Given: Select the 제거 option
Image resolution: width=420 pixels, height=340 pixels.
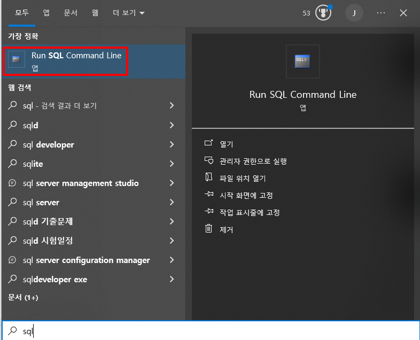Looking at the screenshot, I should tap(227, 230).
